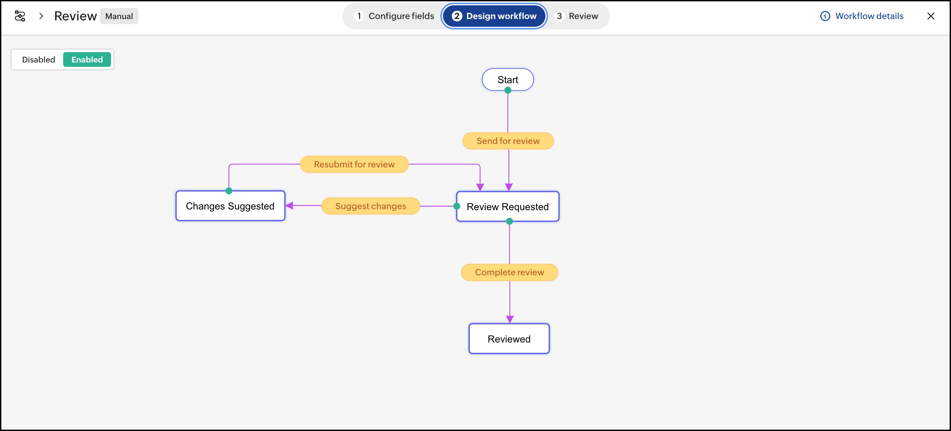Click the green connector dot under Start
951x431 pixels.
[508, 90]
